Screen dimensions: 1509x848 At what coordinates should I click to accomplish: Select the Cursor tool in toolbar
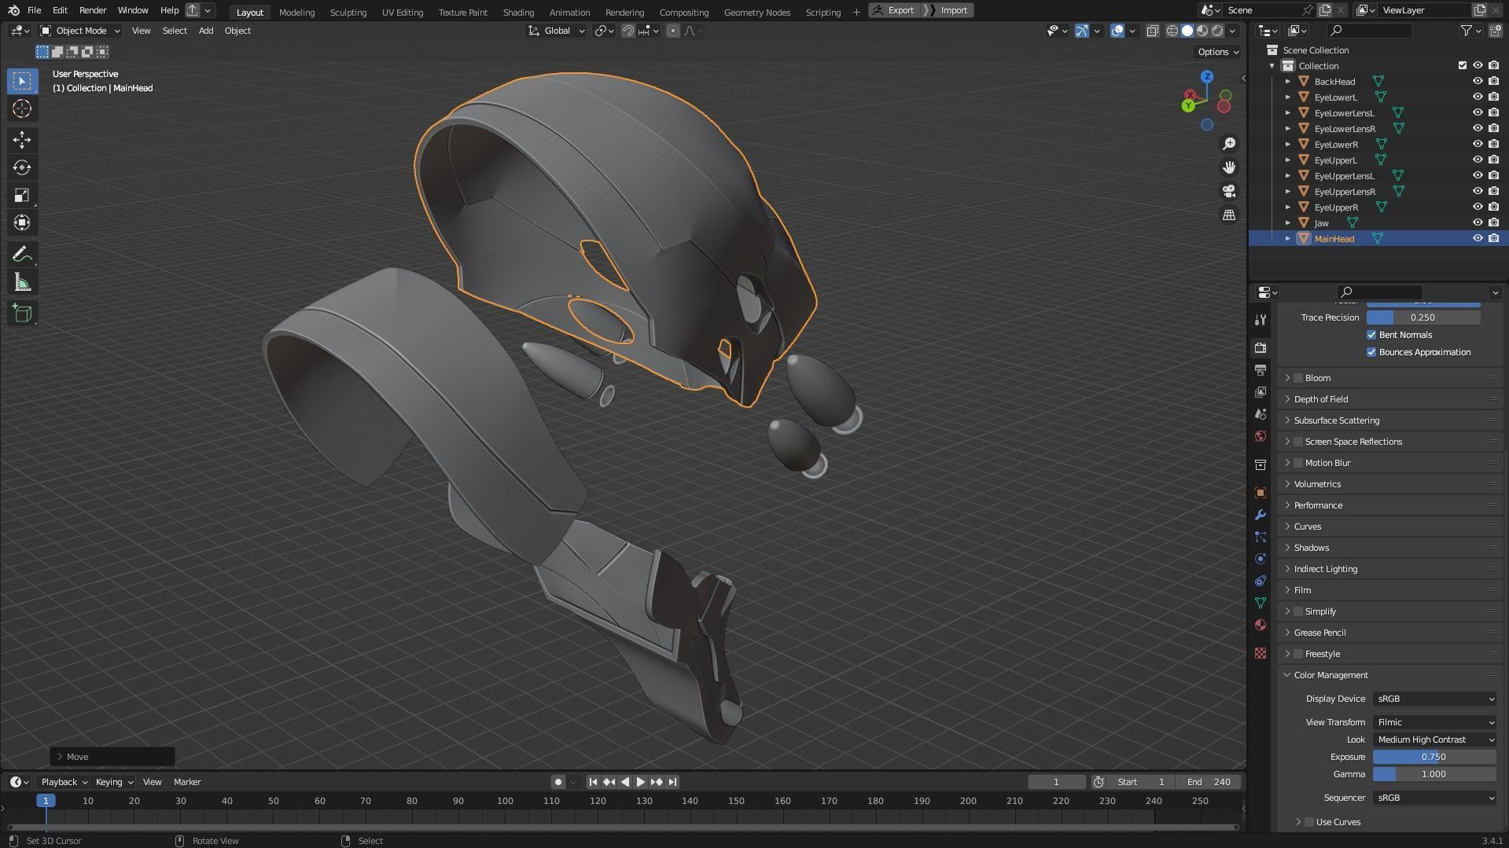click(x=22, y=108)
